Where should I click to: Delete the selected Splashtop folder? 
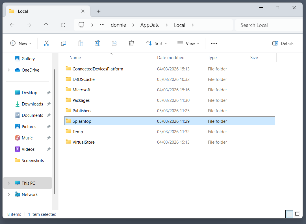point(131,43)
